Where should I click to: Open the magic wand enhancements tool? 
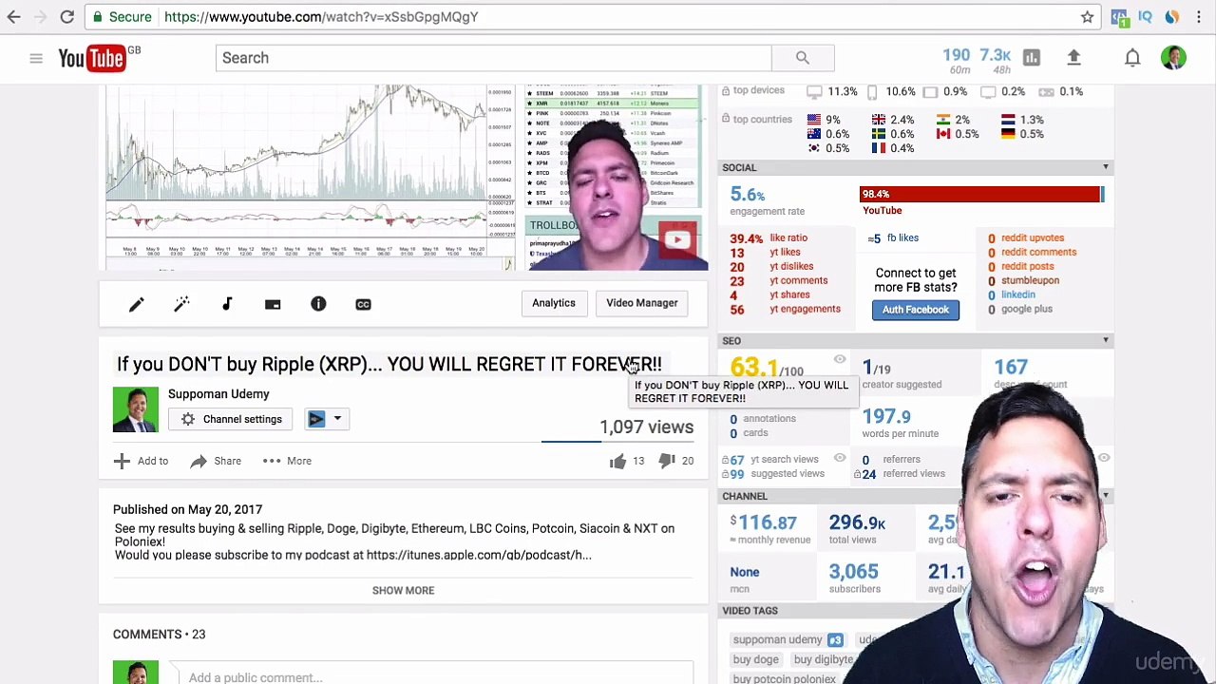tap(181, 304)
